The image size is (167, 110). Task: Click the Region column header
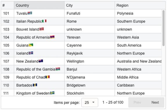point(140,5)
